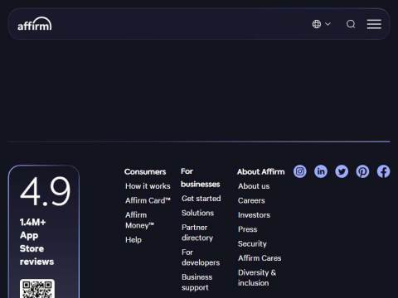Open the Press link
Image resolution: width=398 pixels, height=298 pixels.
(248, 229)
